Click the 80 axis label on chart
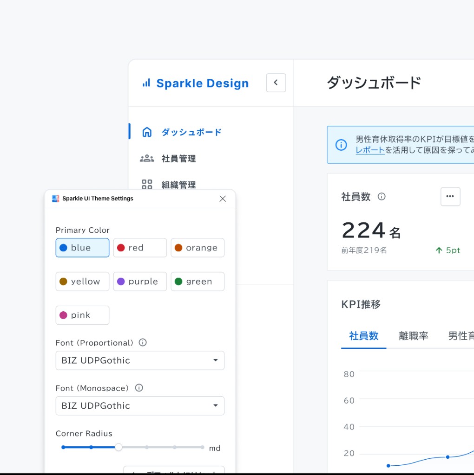The height and width of the screenshot is (475, 474). pyautogui.click(x=349, y=374)
